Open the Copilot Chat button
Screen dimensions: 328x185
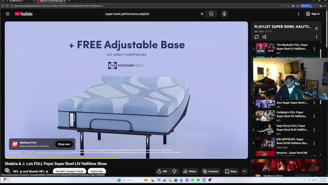point(323,6)
